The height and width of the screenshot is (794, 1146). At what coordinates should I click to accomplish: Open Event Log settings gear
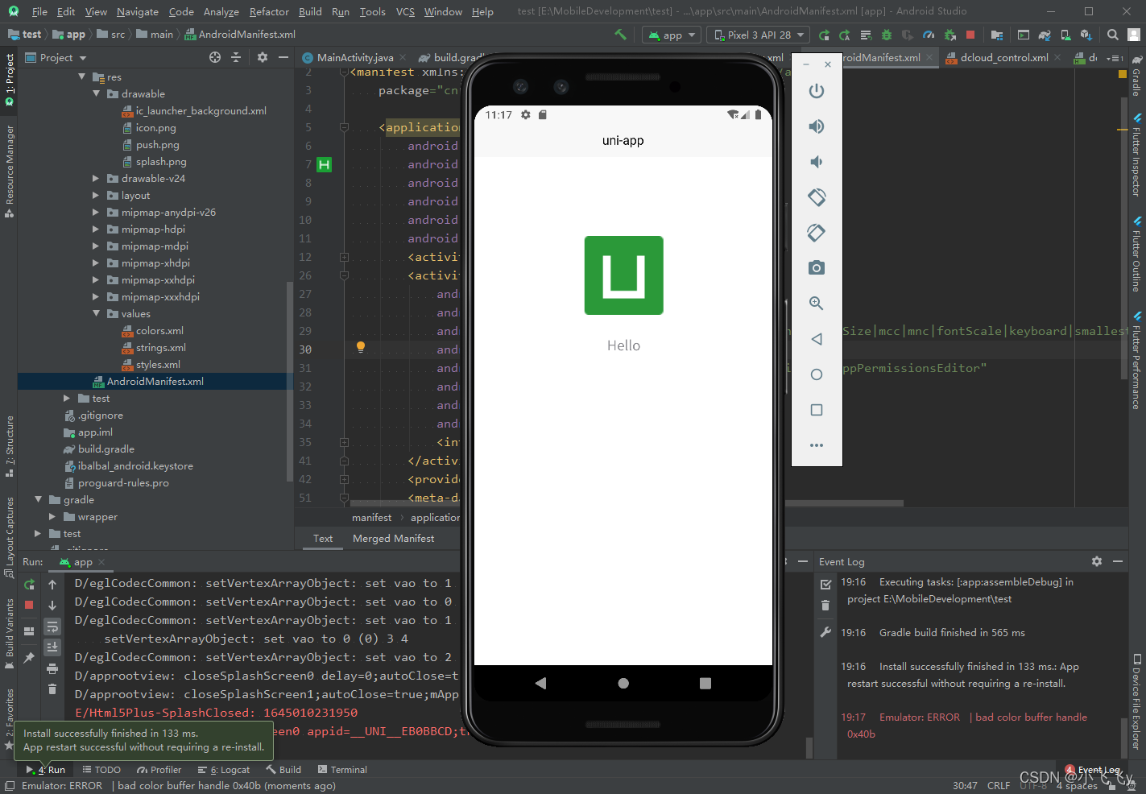pos(1097,561)
